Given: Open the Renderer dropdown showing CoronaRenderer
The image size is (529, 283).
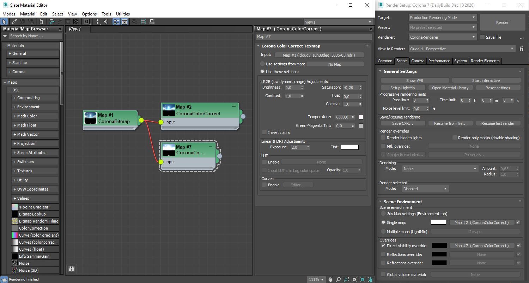Looking at the screenshot, I should pyautogui.click(x=443, y=37).
